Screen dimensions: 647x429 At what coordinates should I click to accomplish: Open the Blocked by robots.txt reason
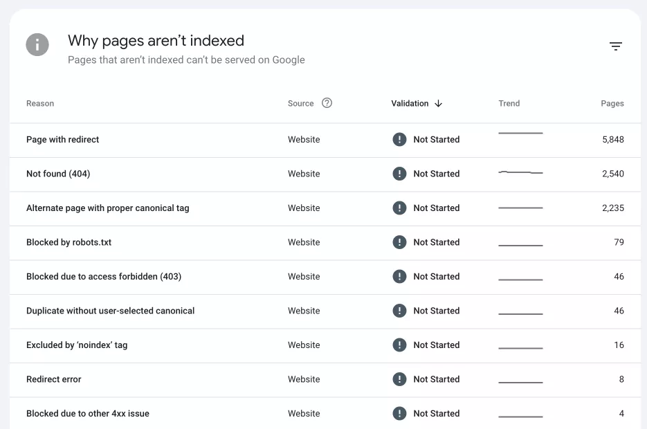(69, 242)
